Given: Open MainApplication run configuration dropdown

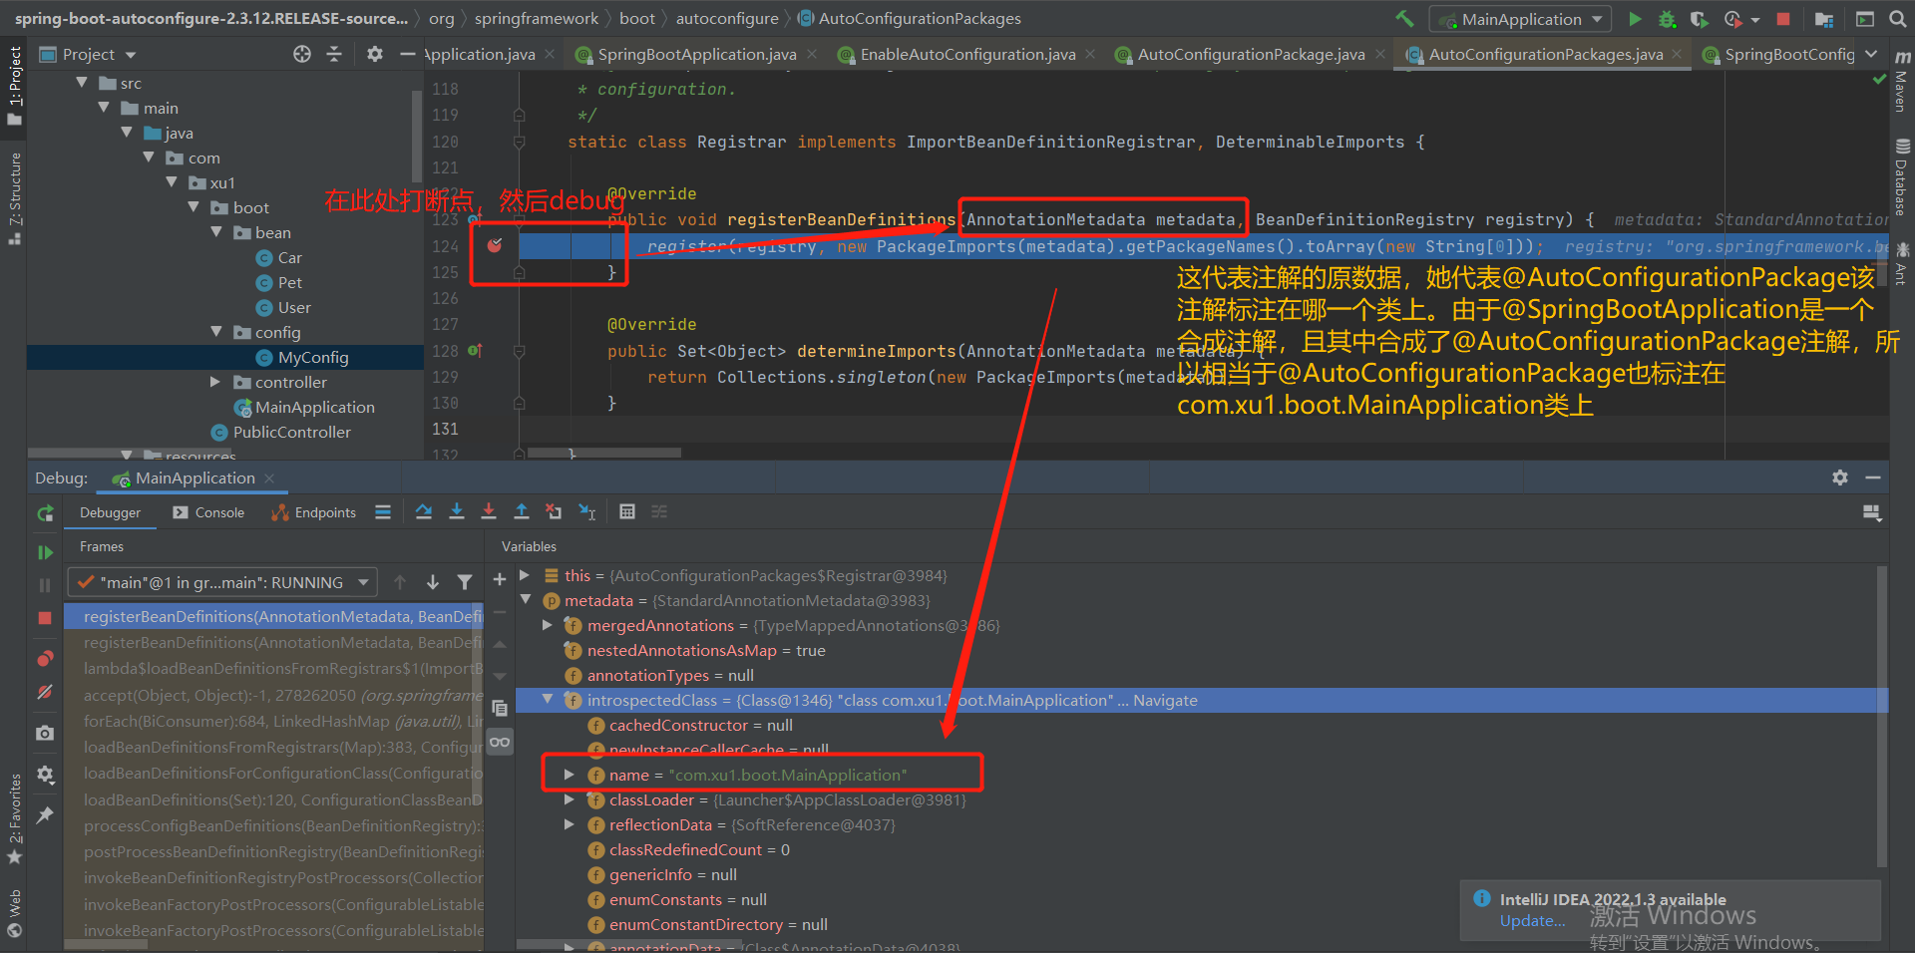Looking at the screenshot, I should pyautogui.click(x=1521, y=19).
